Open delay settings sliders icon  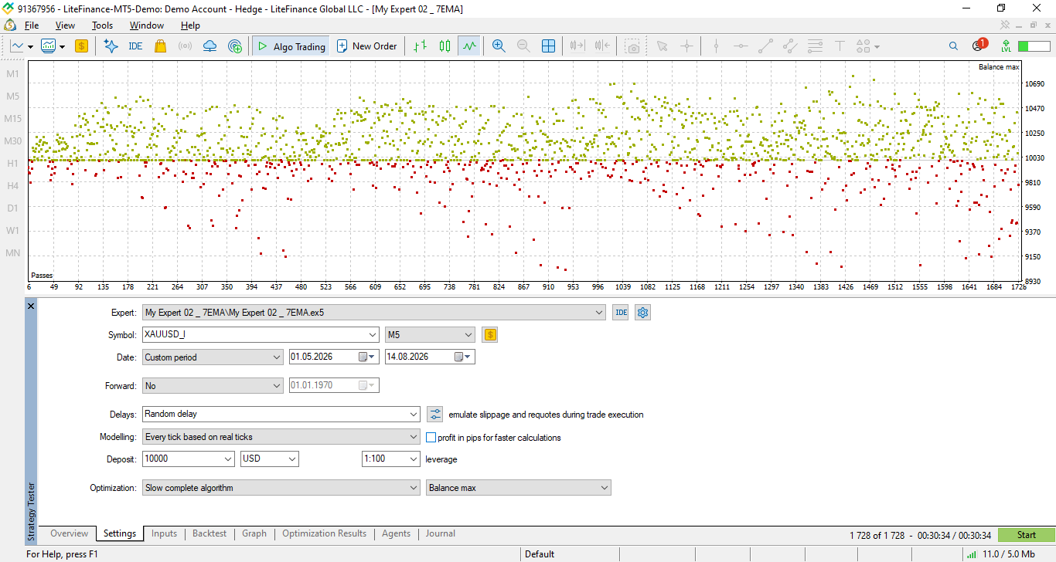tap(435, 415)
